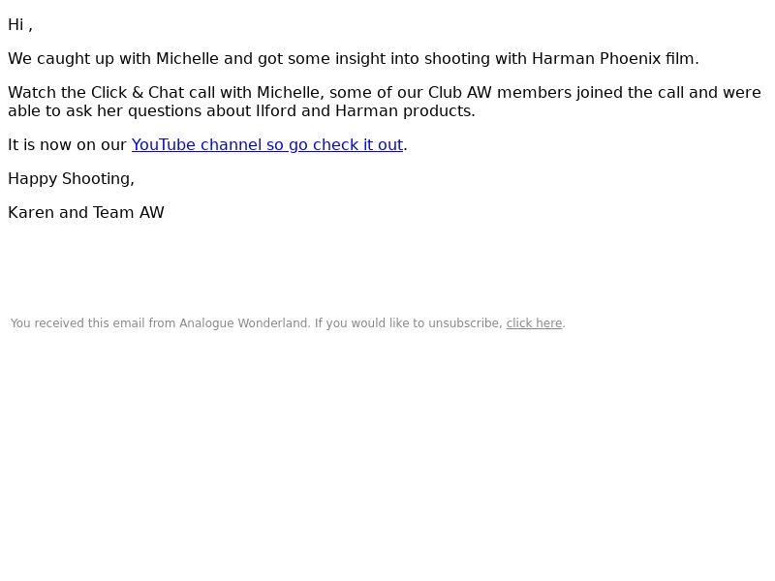Click 'Analogue Wonderland' in the footer
Screen dimensions: 775x581
(245, 323)
